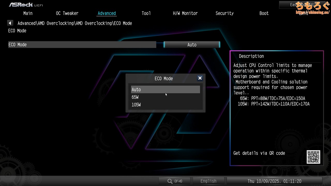
Task: Open the Tool tab
Action: (146, 13)
